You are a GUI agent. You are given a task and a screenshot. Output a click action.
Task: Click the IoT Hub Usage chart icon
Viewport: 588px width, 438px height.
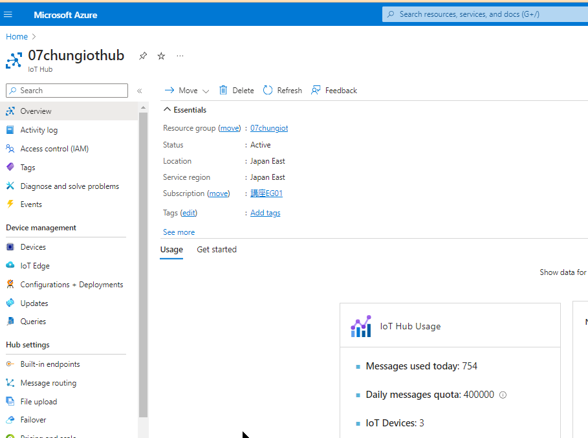[x=361, y=326]
